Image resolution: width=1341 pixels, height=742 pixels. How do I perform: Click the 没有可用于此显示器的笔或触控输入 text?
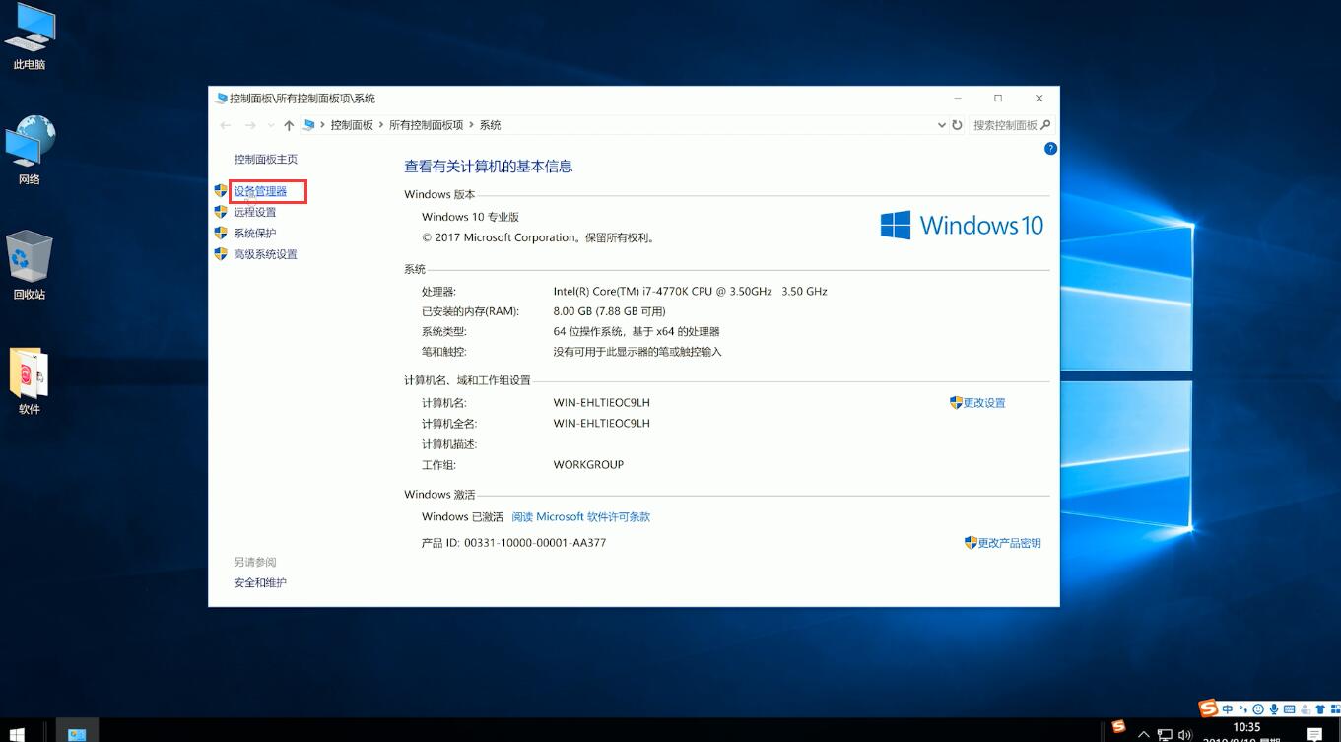[637, 352]
